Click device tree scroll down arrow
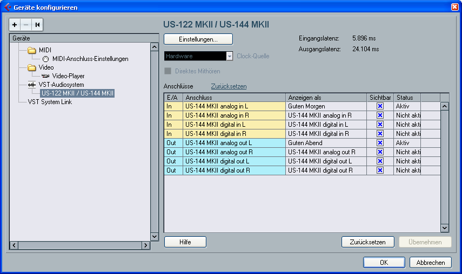Image resolution: width=462 pixels, height=274 pixels. coord(155,236)
